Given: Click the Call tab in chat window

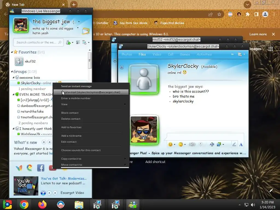Looking at the screenshot, I should tap(171, 54).
